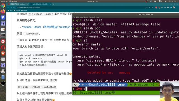Open OBS Studio from the dock

coord(3,83)
